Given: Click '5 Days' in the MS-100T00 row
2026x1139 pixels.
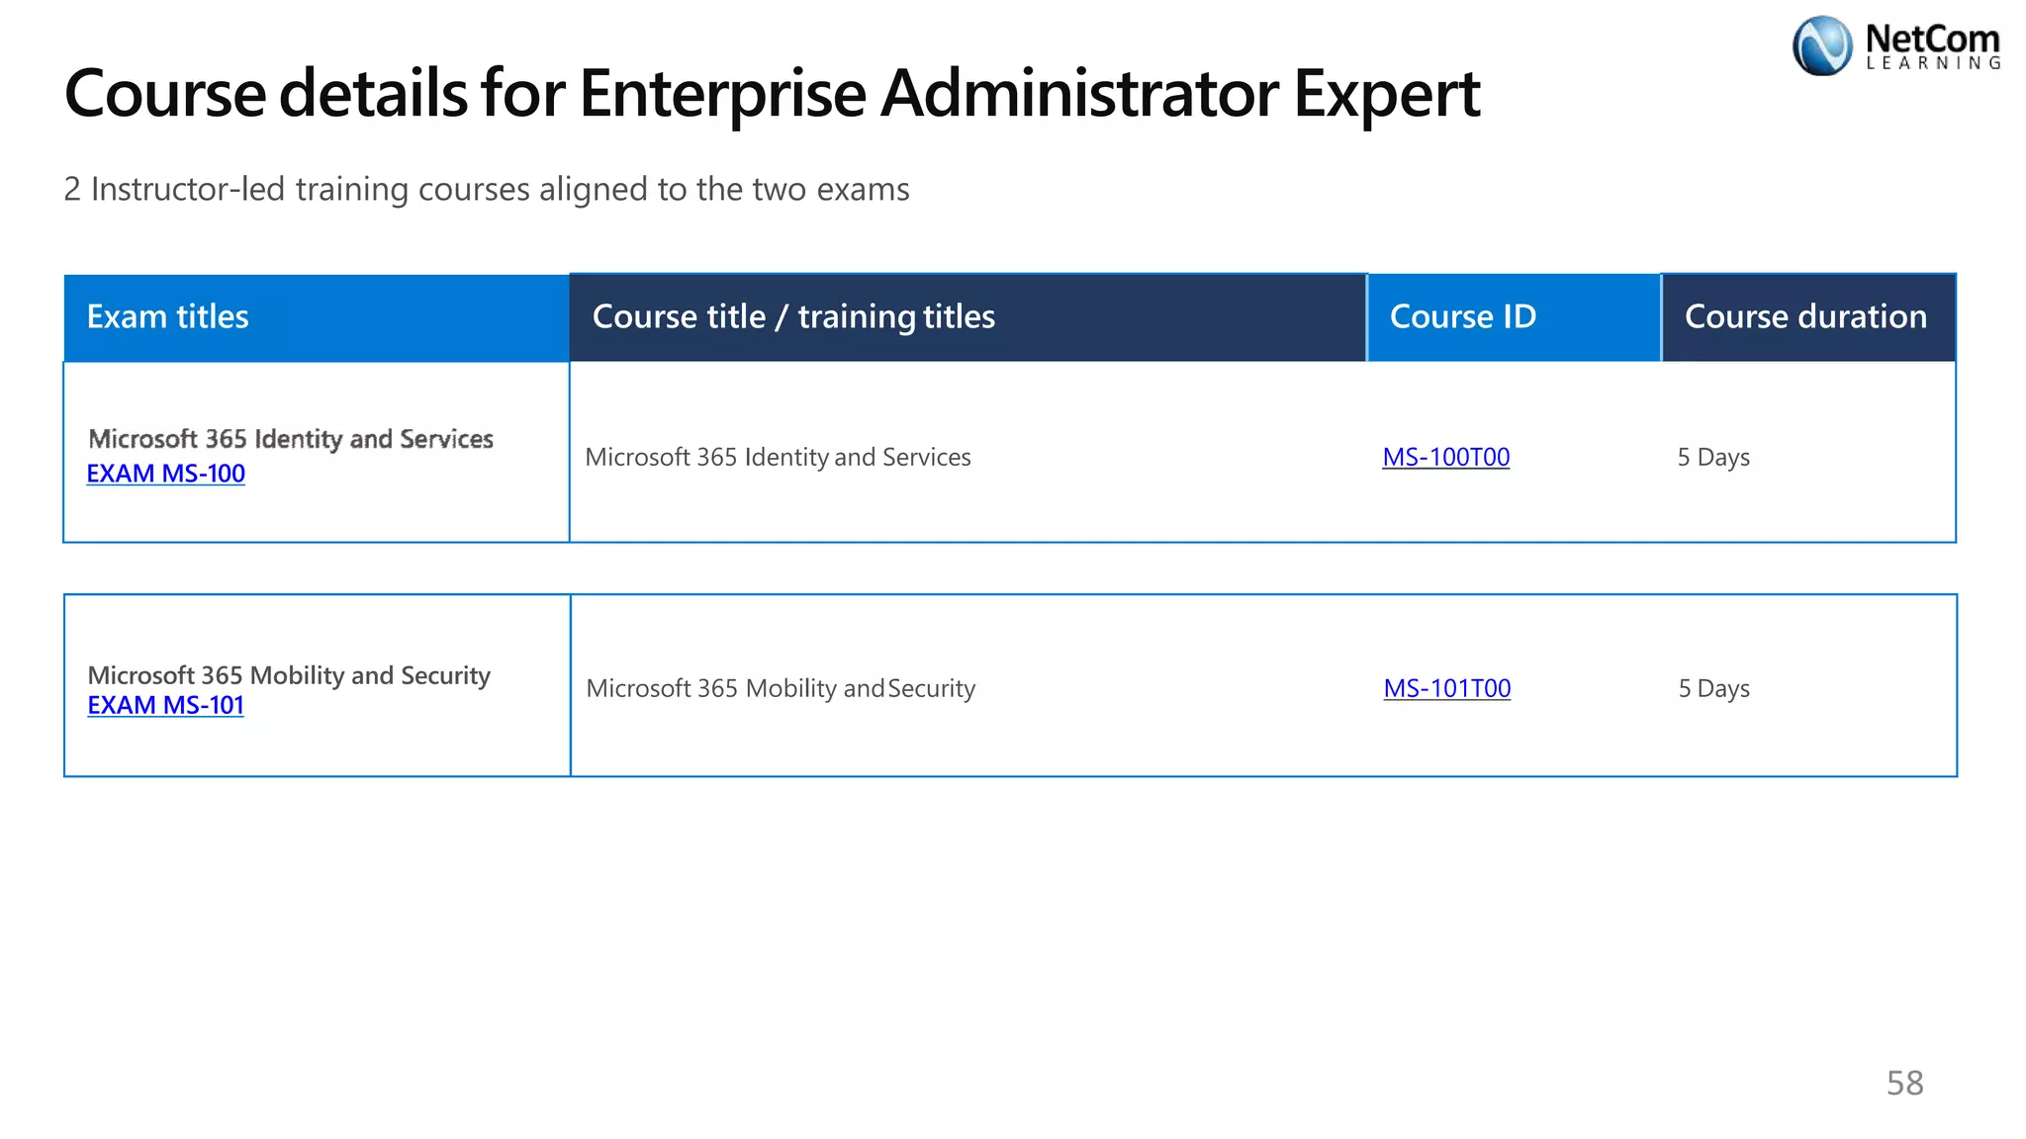Looking at the screenshot, I should click(x=1713, y=457).
